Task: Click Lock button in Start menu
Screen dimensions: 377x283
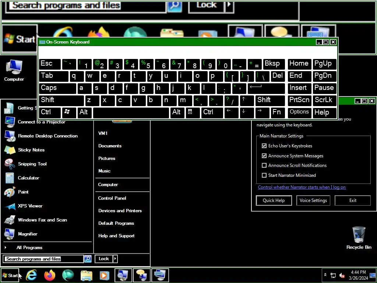Action: click(104, 259)
